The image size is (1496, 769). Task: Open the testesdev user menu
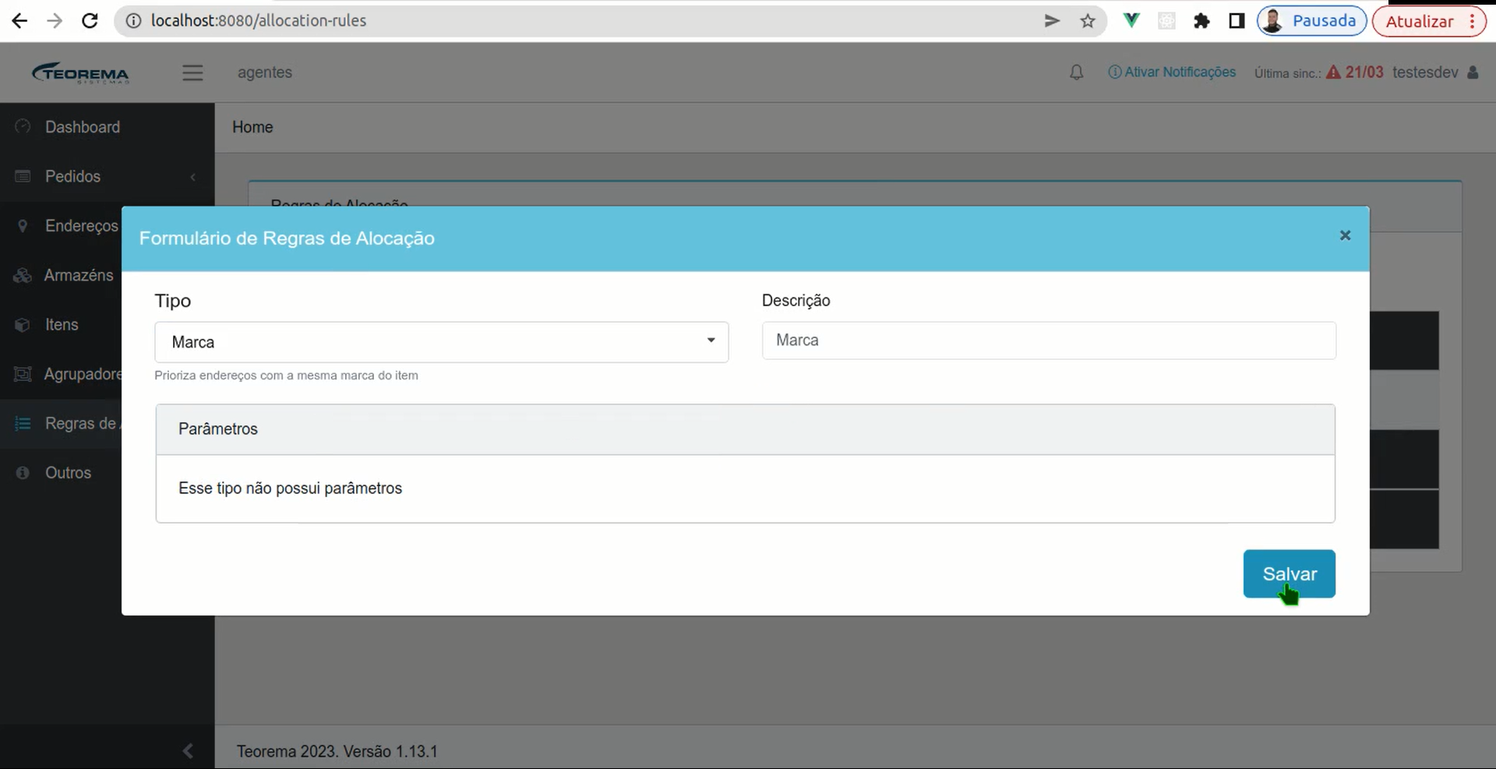click(1425, 72)
